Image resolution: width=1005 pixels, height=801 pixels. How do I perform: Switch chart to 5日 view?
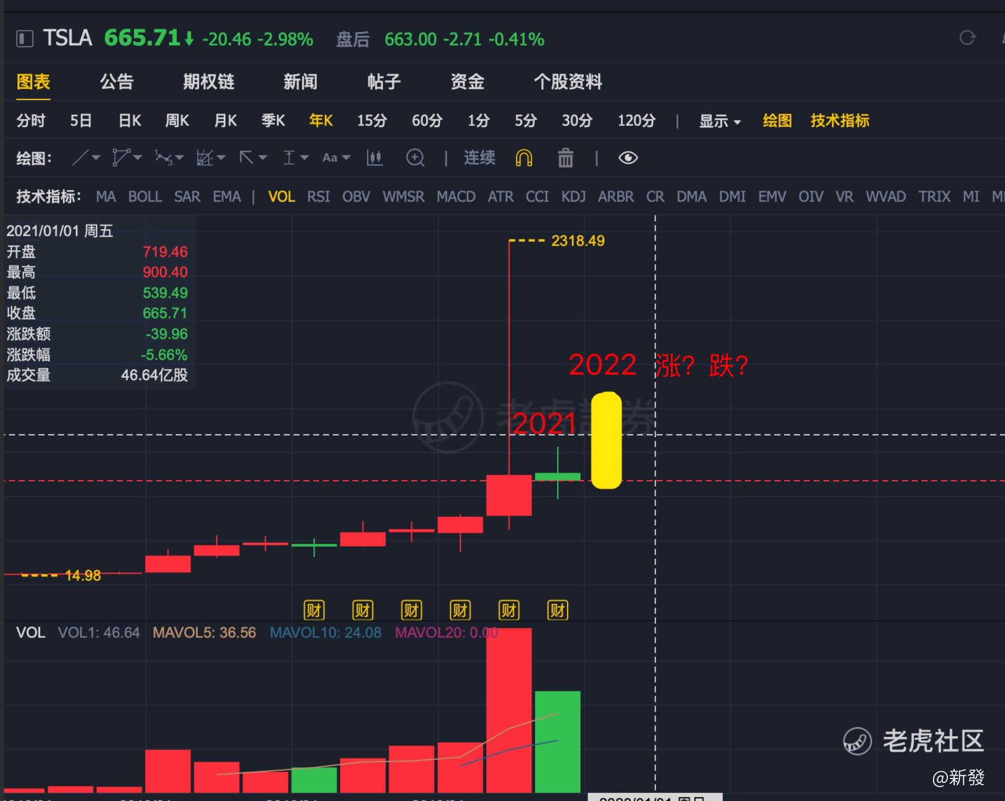pyautogui.click(x=81, y=121)
